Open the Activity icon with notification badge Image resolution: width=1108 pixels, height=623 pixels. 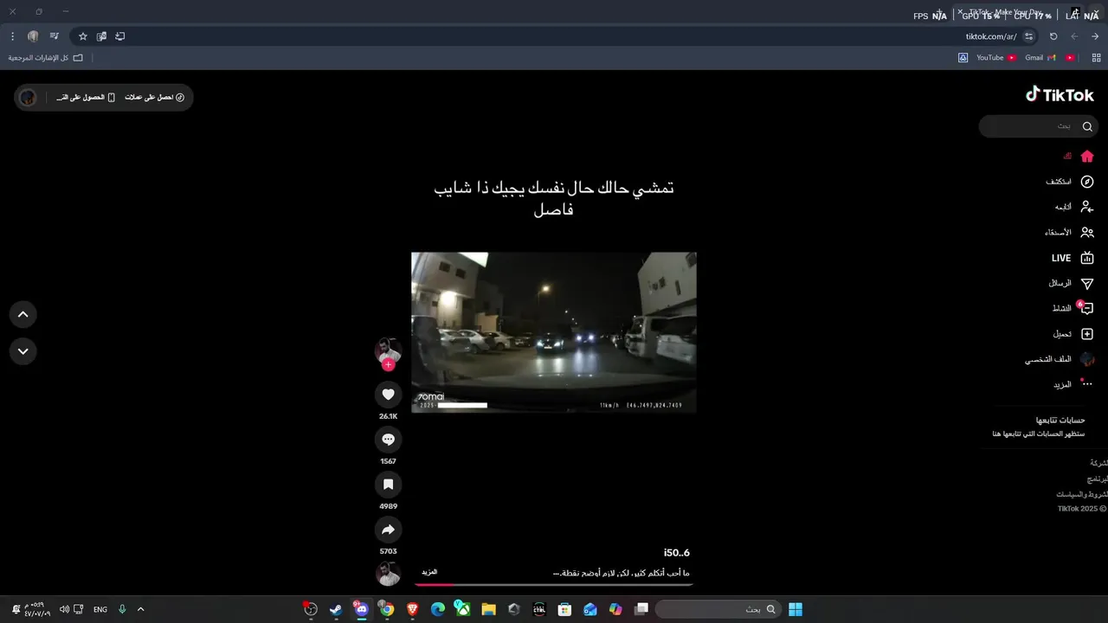click(1086, 308)
